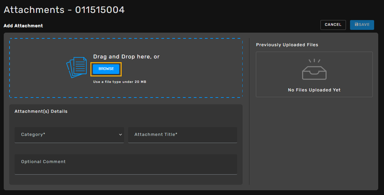384x195 pixels.
Task: Click the Add Attachment subtitle
Action: tap(23, 26)
